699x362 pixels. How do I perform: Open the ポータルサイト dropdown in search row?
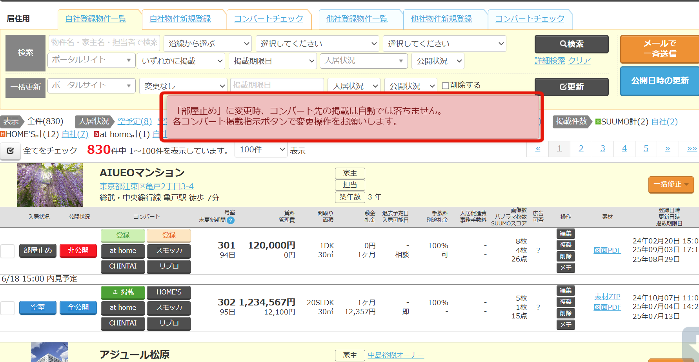pos(91,60)
